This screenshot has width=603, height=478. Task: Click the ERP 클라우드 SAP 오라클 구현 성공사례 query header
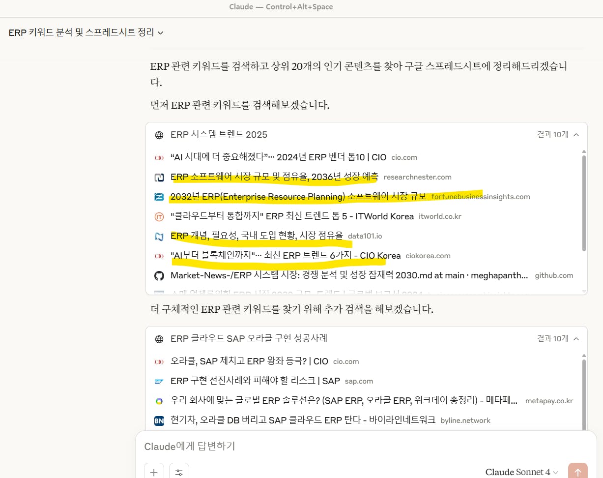pos(249,338)
